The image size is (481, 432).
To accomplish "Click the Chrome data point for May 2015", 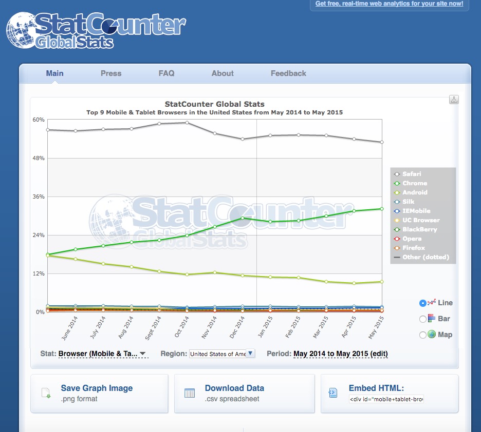I will pyautogui.click(x=382, y=209).
